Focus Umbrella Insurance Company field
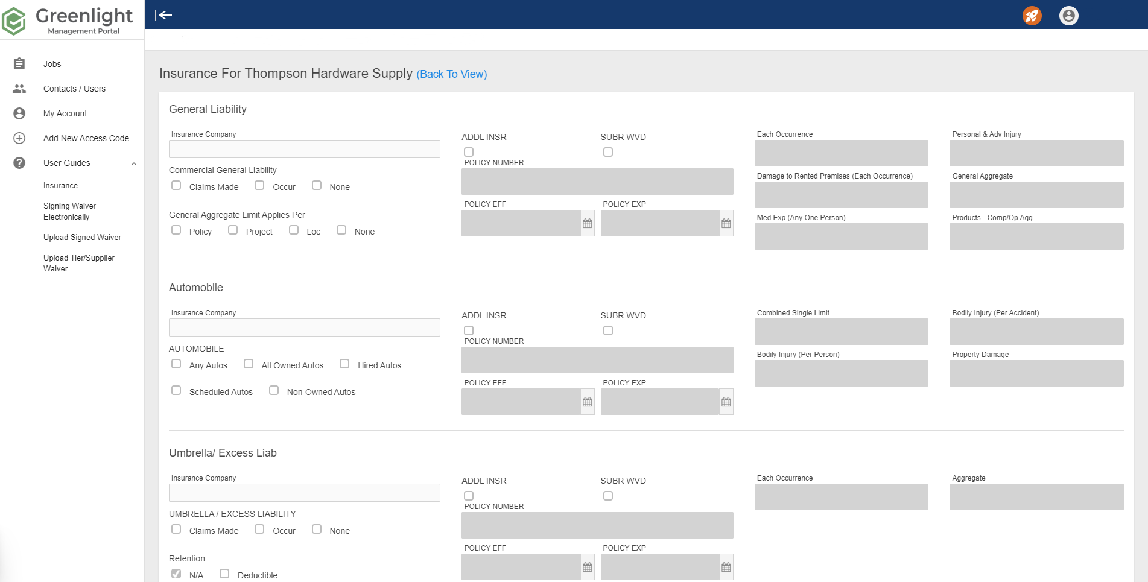The width and height of the screenshot is (1148, 582). (x=305, y=493)
